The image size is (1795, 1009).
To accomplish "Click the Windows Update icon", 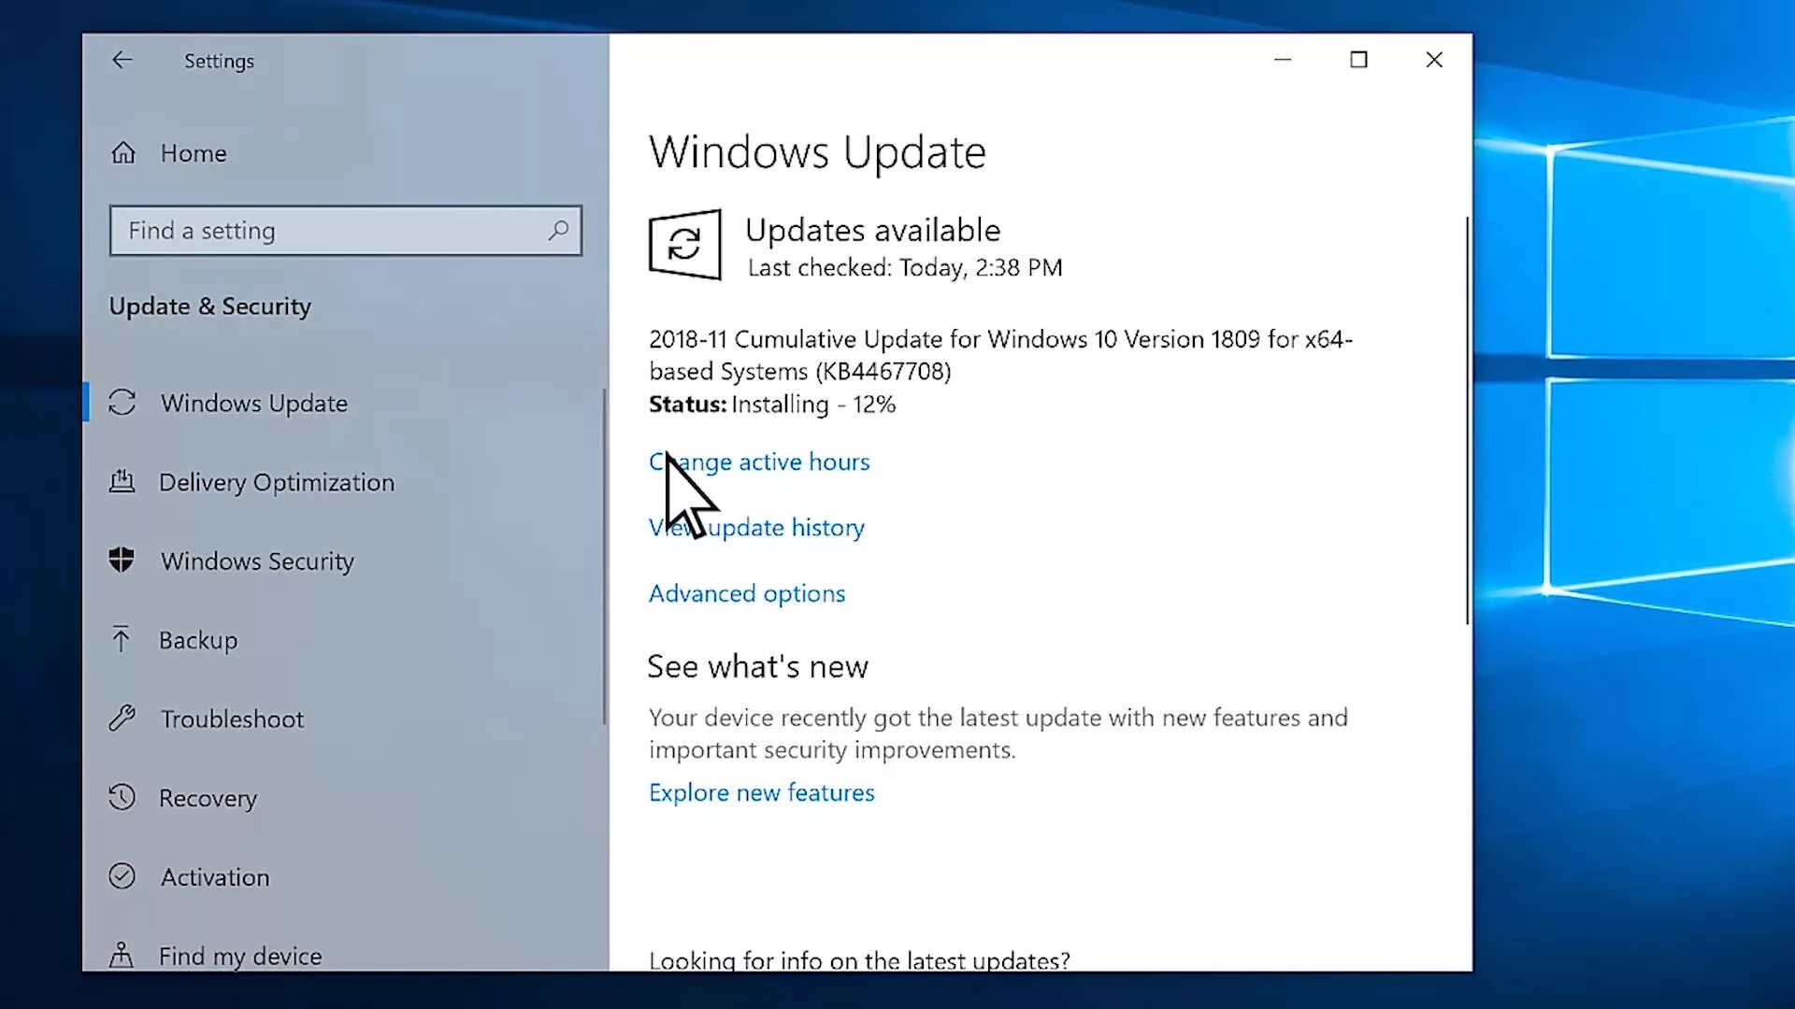I will click(x=122, y=403).
